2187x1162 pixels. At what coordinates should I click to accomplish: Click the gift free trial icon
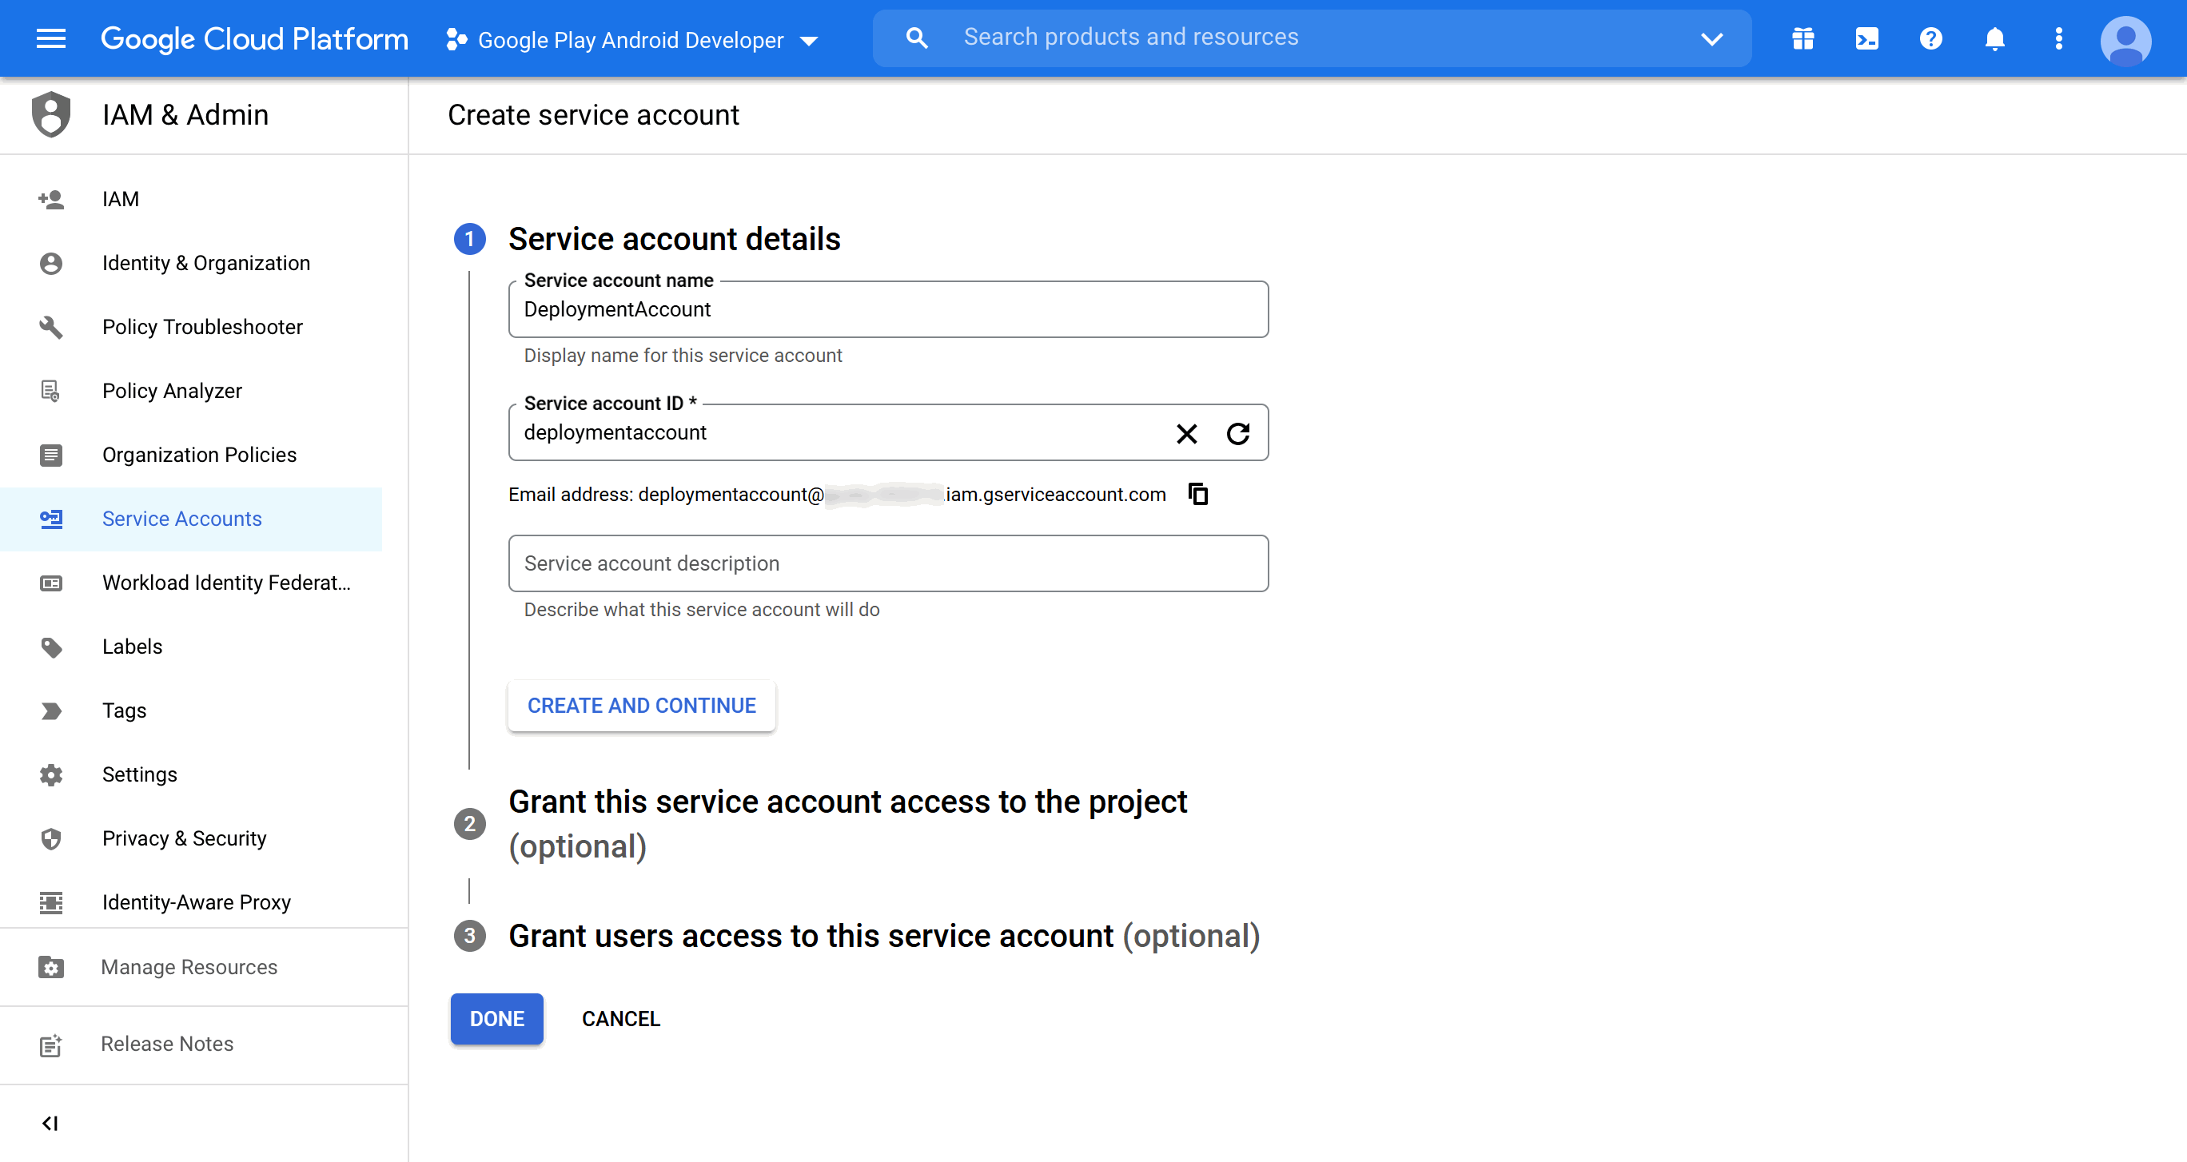[x=1803, y=38]
